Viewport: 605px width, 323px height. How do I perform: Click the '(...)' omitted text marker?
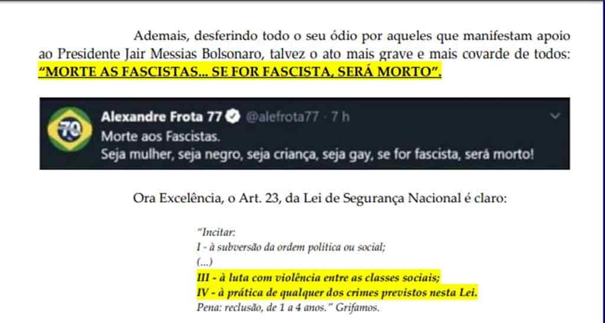pyautogui.click(x=204, y=262)
